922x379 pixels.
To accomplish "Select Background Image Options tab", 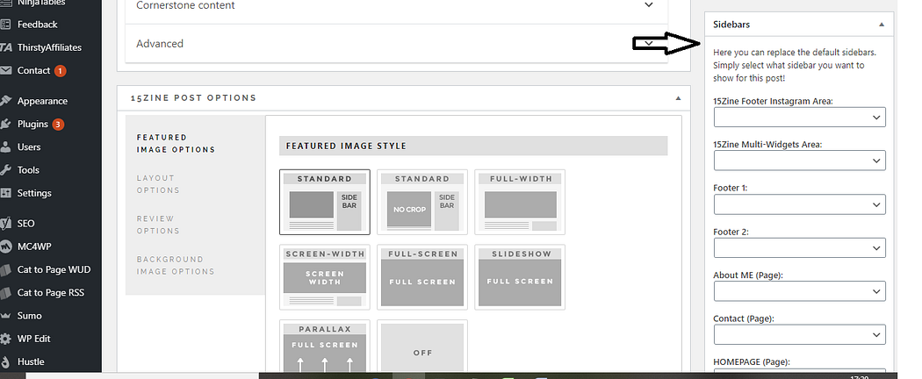I will coord(176,265).
